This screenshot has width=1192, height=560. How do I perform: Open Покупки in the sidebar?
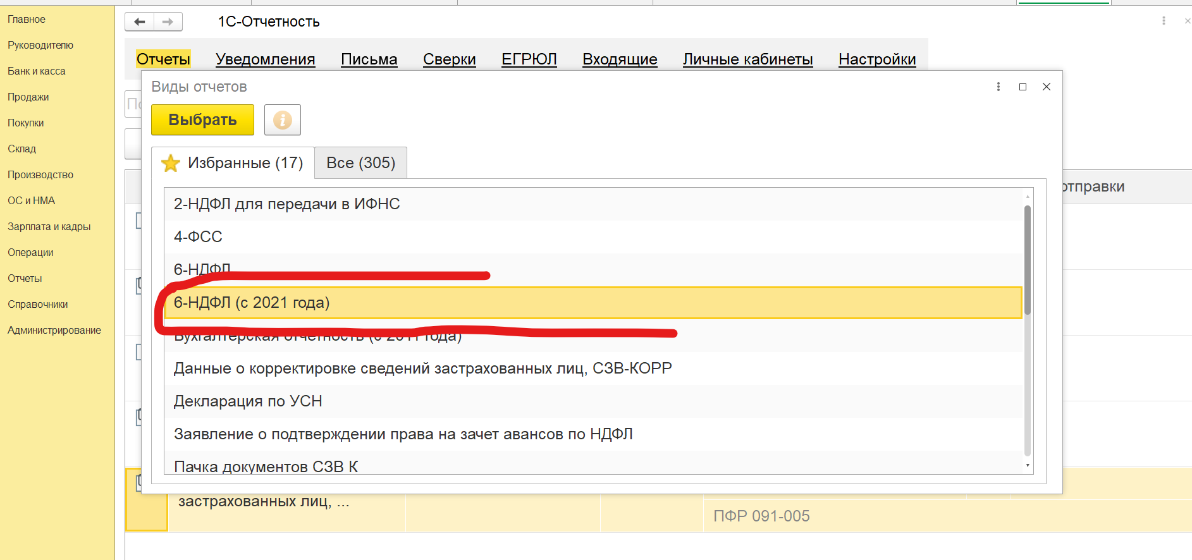tap(26, 123)
